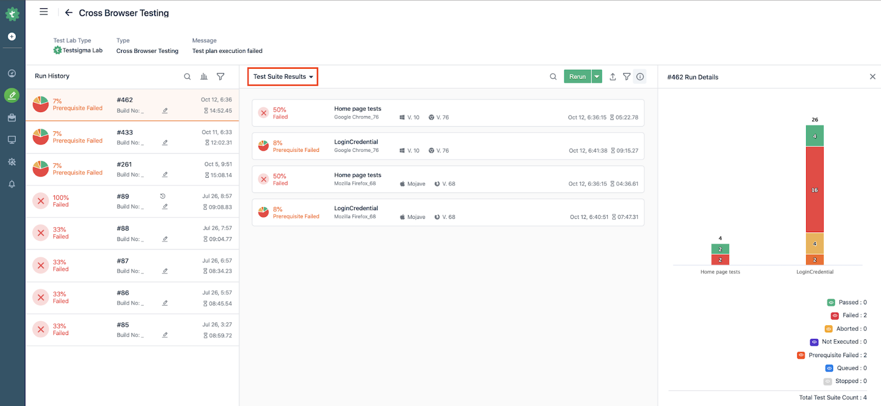The image size is (881, 406).
Task: Click the Testsigma logo in the sidebar
Action: coord(12,14)
